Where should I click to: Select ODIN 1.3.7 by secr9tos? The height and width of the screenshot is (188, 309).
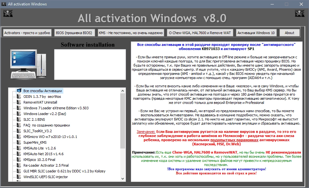point(42,97)
